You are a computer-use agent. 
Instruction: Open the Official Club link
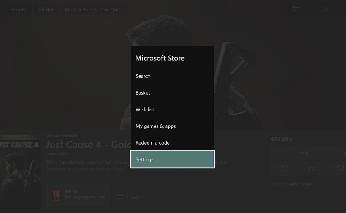pyautogui.click(x=135, y=197)
